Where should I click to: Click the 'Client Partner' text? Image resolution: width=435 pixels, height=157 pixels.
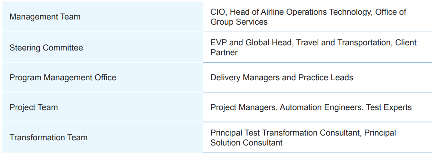point(314,47)
